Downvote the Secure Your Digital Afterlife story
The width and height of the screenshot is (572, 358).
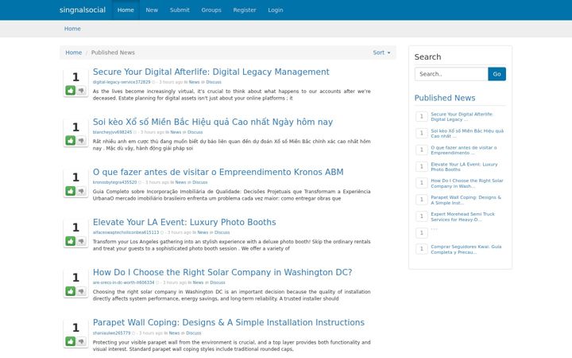[x=81, y=90]
